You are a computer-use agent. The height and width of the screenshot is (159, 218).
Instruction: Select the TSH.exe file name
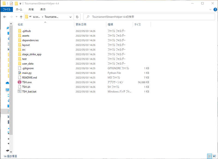click(x=27, y=82)
